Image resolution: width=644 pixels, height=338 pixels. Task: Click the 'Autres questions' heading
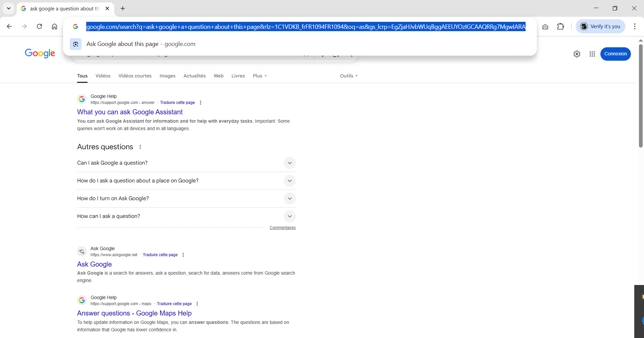coord(105,147)
